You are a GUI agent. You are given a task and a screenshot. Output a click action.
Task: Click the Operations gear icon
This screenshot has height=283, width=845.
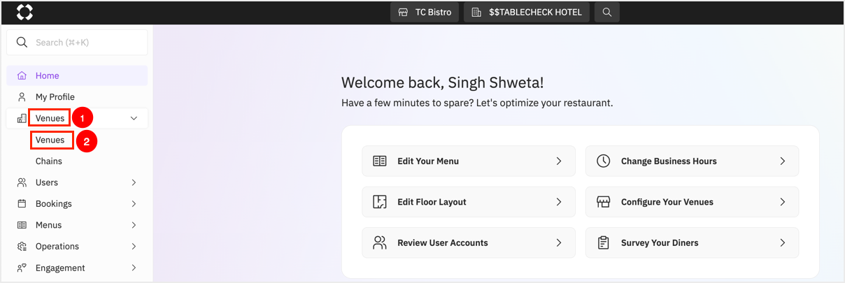[22, 247]
